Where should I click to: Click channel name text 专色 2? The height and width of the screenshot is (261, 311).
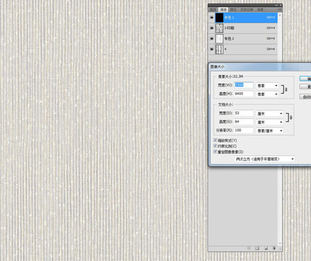(x=229, y=38)
